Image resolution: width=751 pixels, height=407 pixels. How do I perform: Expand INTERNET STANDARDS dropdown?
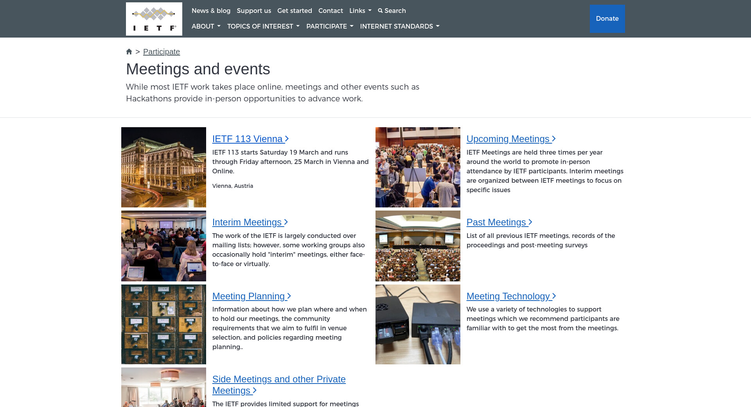click(x=400, y=26)
